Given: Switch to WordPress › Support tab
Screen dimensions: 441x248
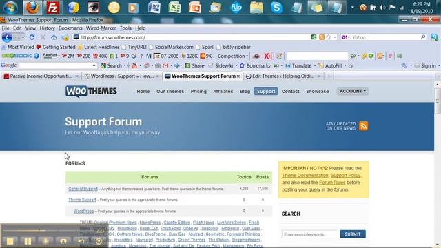Looking at the screenshot, I should [122, 76].
